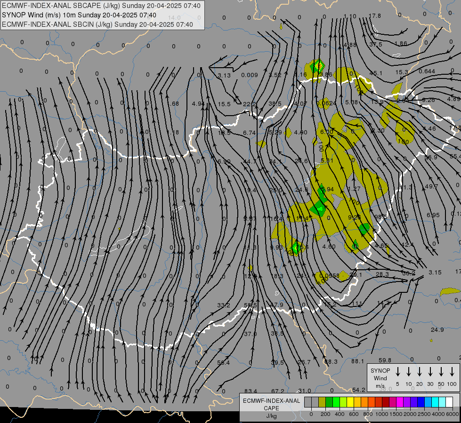
Task: Click the wind arrow above the 20 m/s label
Action: click(420, 372)
